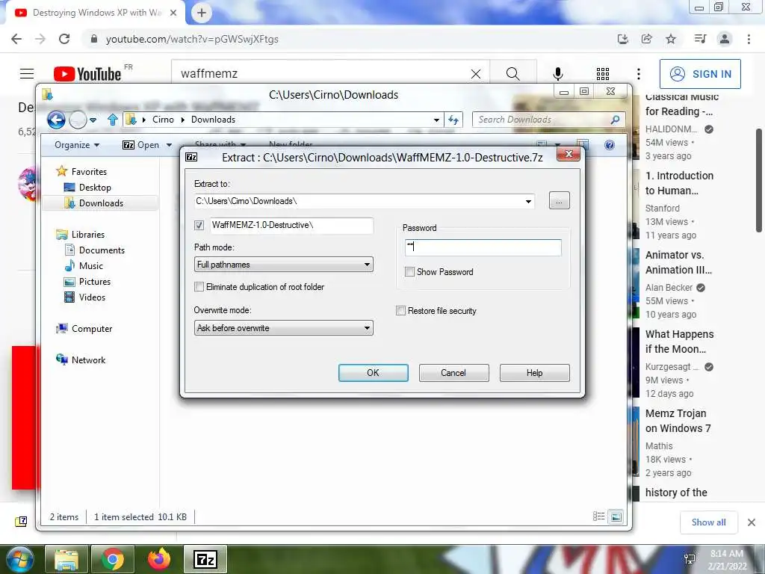Close the Destroying Windows XP tab

(x=173, y=13)
